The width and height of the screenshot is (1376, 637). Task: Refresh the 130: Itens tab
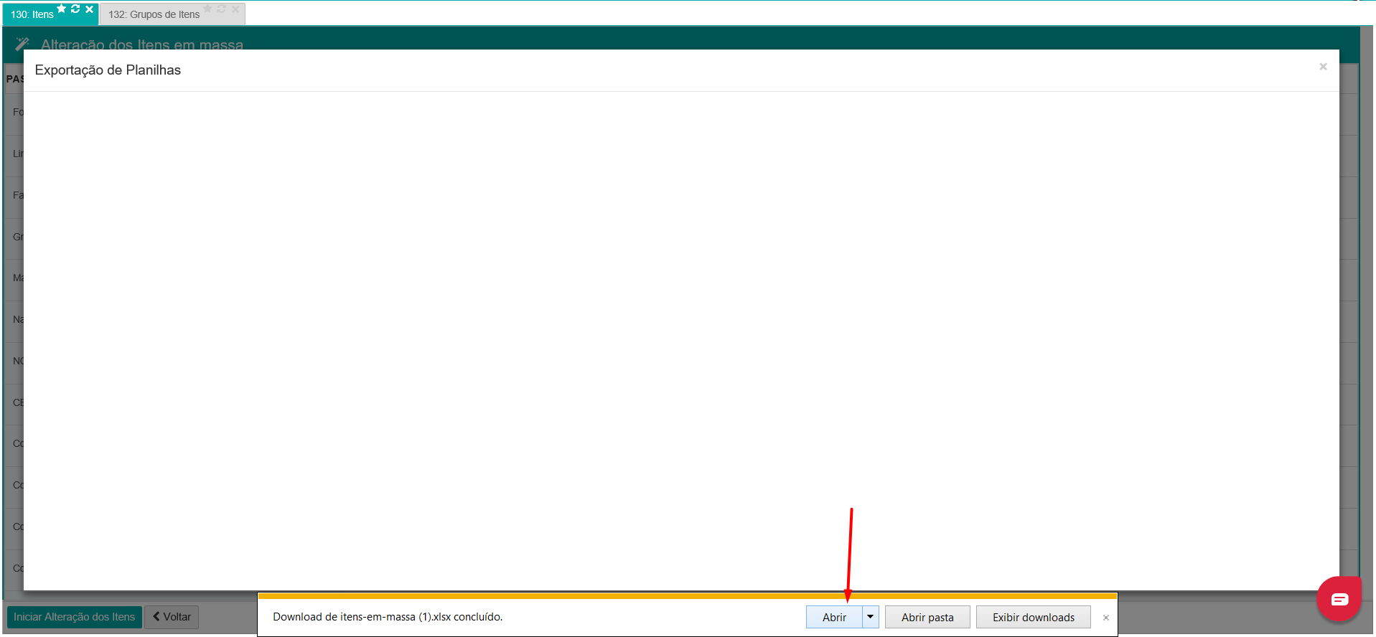point(75,9)
